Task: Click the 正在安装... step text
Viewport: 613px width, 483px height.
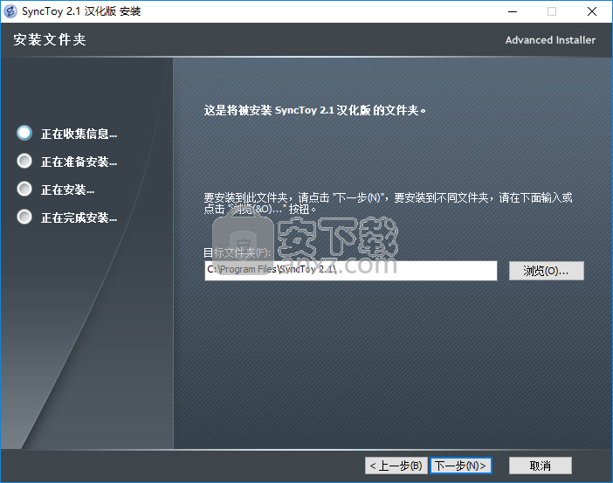Action: click(67, 190)
